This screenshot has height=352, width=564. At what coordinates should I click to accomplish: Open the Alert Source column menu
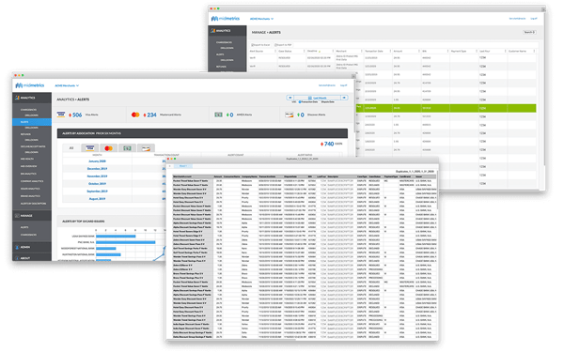click(275, 52)
